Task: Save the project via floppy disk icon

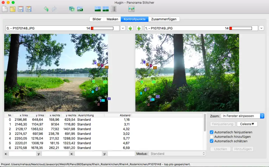Action: (x=20, y=9)
